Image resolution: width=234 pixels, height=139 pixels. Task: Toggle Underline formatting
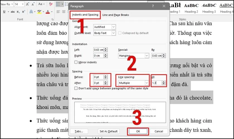(4, 12)
